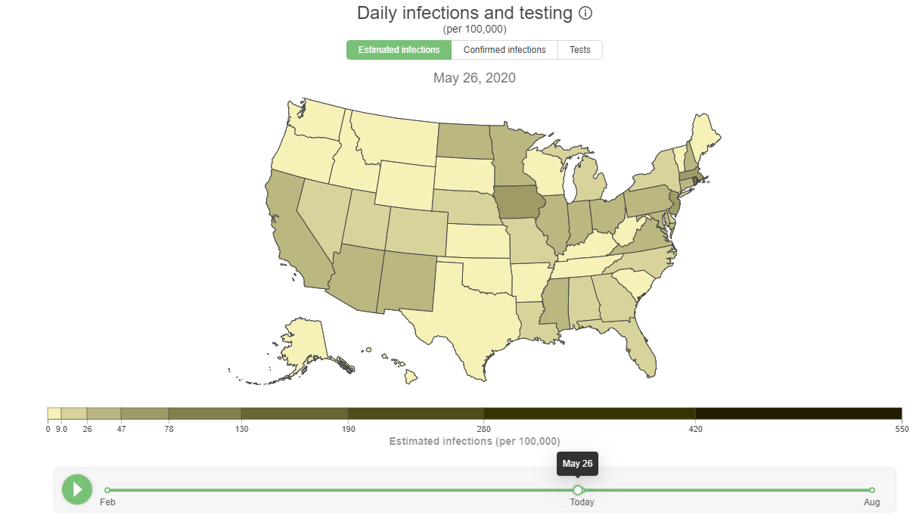Open the Tests tab
The width and height of the screenshot is (913, 525).
coord(580,50)
